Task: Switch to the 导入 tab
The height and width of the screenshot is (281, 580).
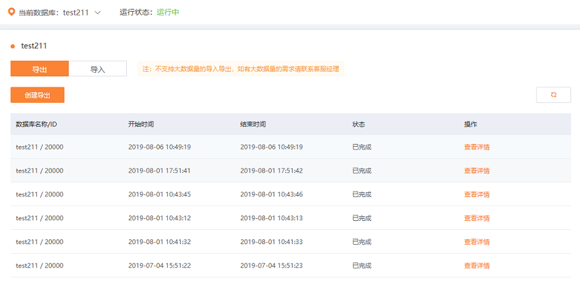Action: [x=98, y=69]
